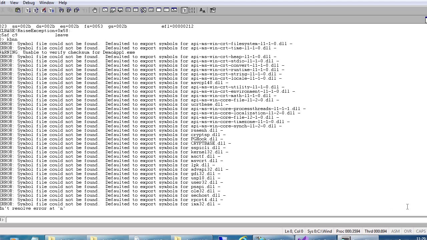Click the CAPS status bar indicator
The image size is (427, 240).
click(421, 231)
